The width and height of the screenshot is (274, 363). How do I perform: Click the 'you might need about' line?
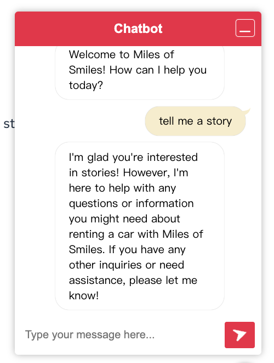(x=124, y=219)
